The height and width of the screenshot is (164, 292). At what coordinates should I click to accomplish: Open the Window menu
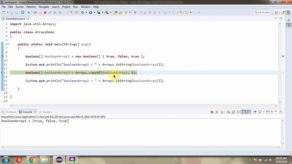pyautogui.click(x=85, y=7)
